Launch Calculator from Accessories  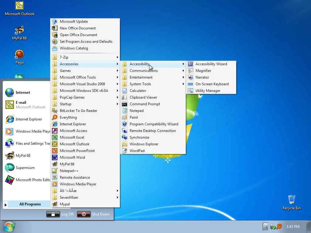pyautogui.click(x=153, y=90)
